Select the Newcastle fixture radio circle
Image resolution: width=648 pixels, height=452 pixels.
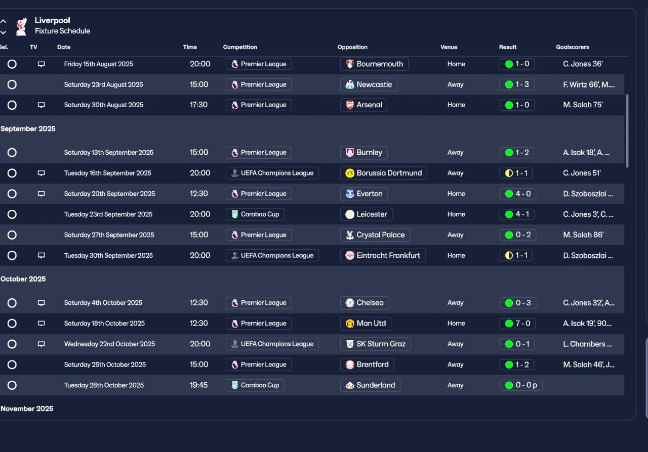(x=12, y=85)
